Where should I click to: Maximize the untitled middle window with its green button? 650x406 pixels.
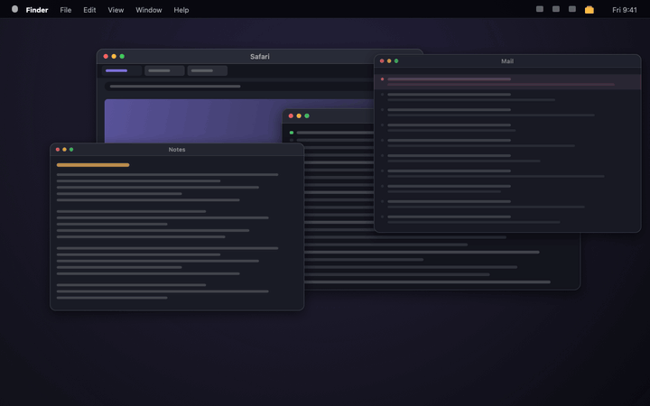307,116
